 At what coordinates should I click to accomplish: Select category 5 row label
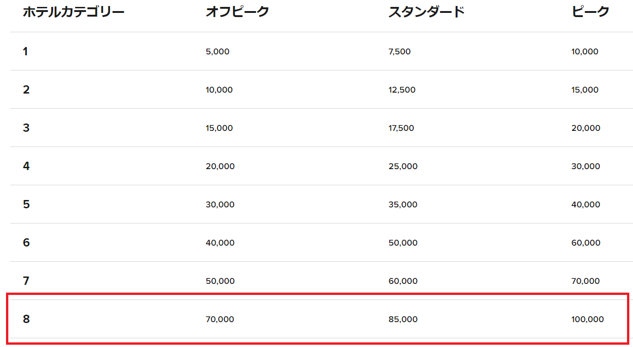[26, 205]
